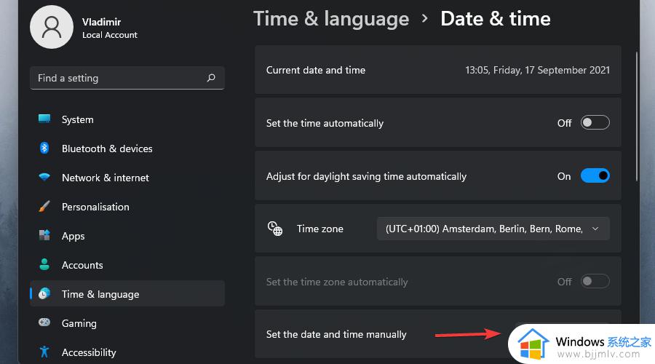Click the Vladimir user avatar

[x=52, y=27]
